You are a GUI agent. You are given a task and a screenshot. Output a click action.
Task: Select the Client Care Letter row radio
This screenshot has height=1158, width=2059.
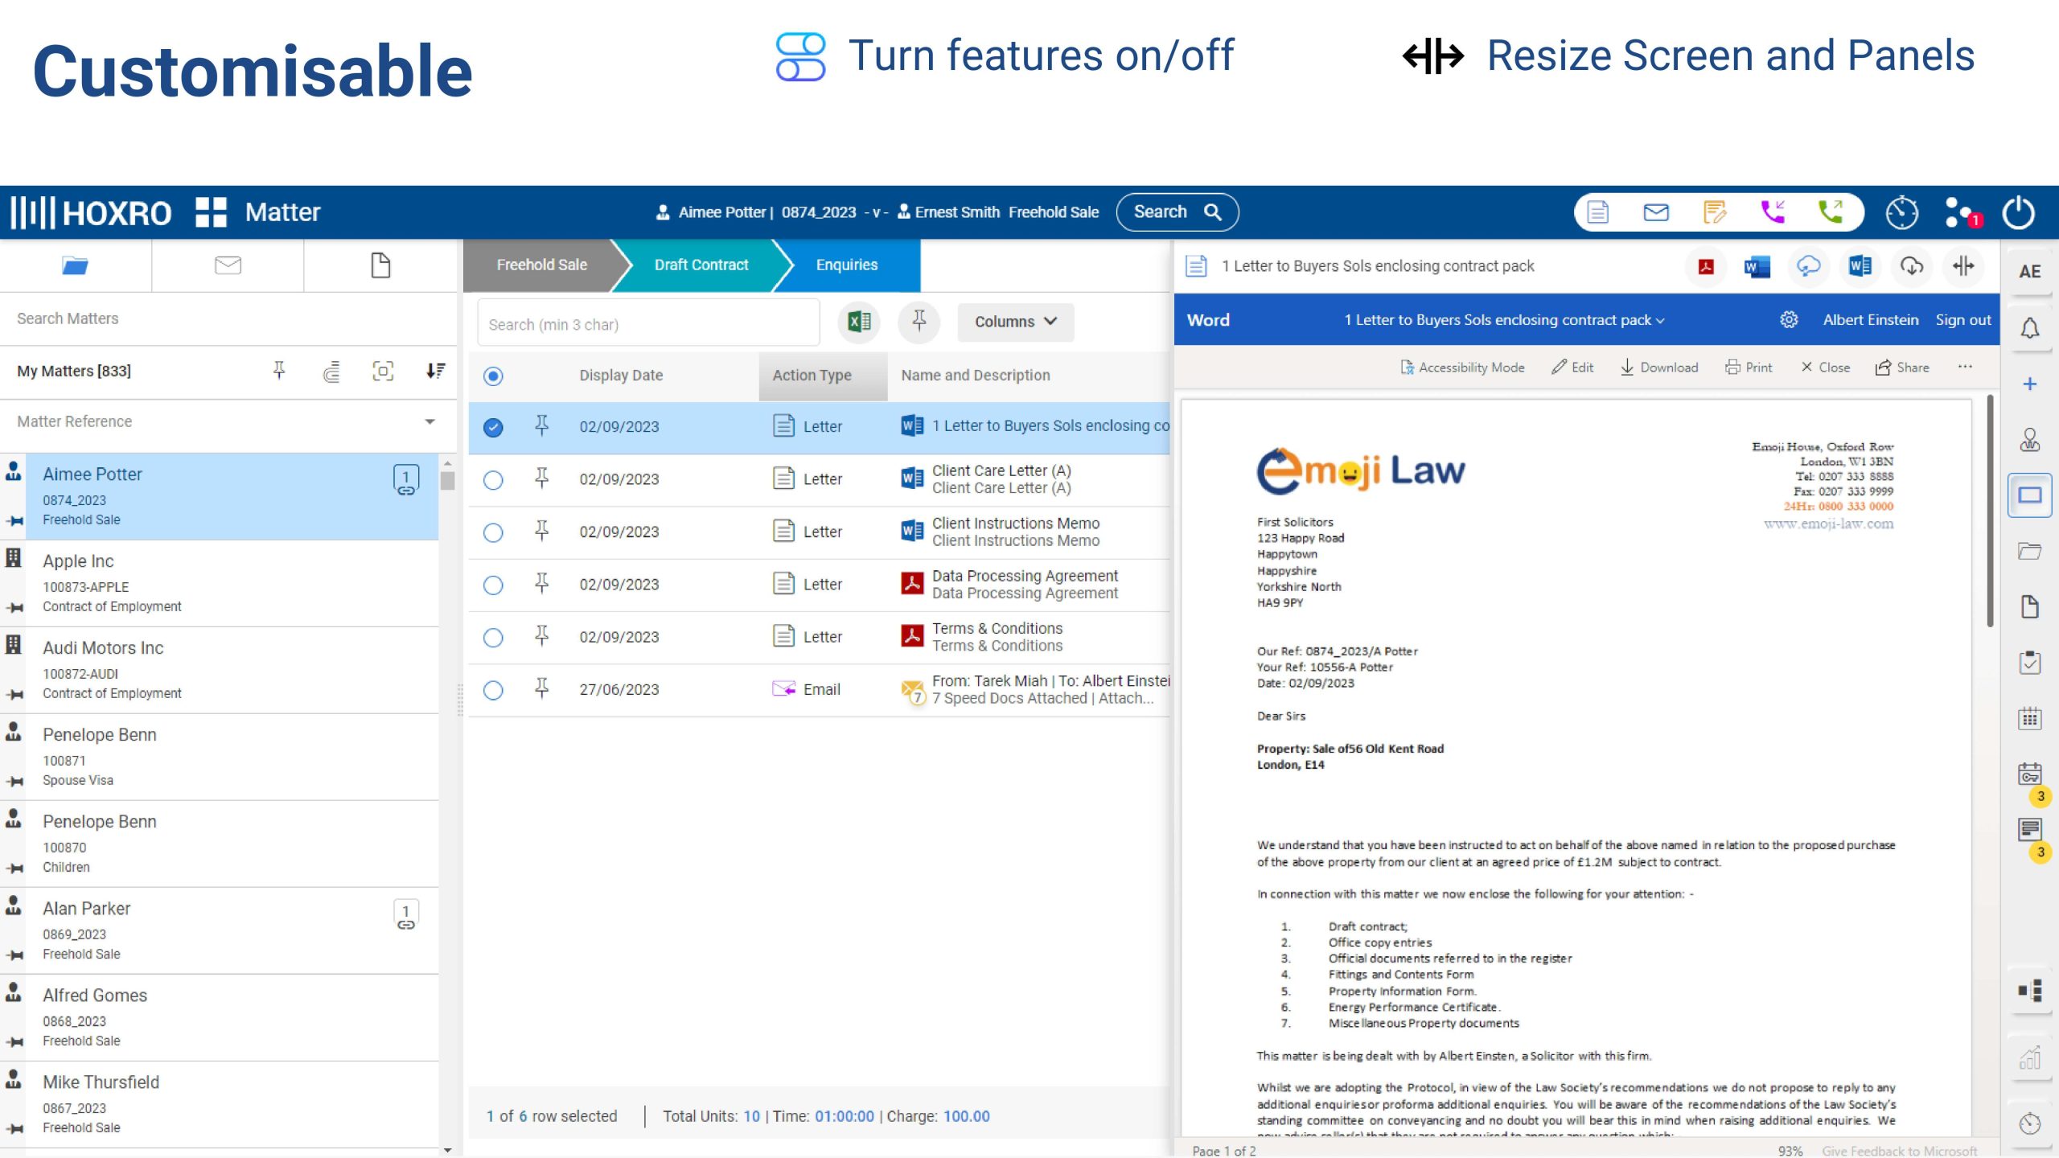click(493, 480)
